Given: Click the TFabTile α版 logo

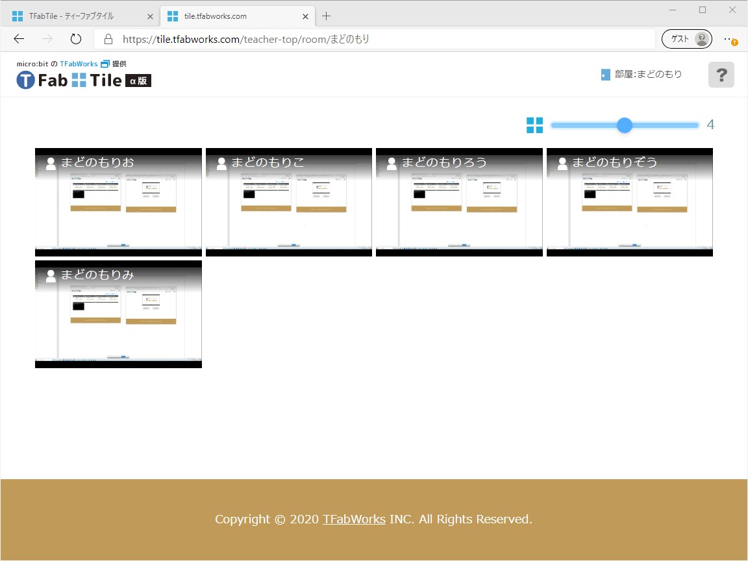Looking at the screenshot, I should [x=84, y=80].
